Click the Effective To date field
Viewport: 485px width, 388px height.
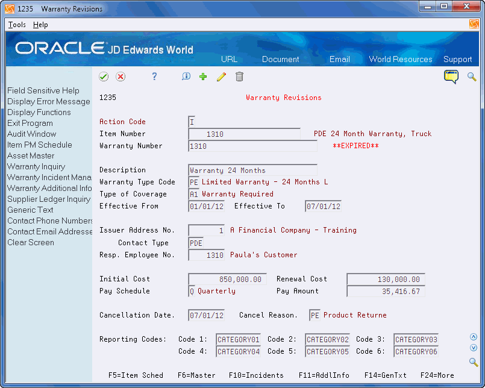323,207
